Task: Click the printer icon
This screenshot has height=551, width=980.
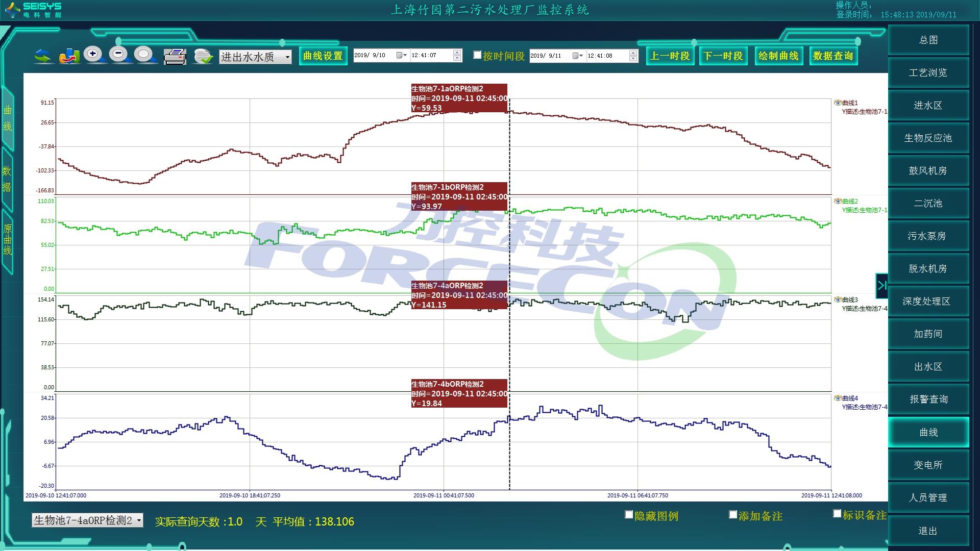Action: pyautogui.click(x=175, y=56)
